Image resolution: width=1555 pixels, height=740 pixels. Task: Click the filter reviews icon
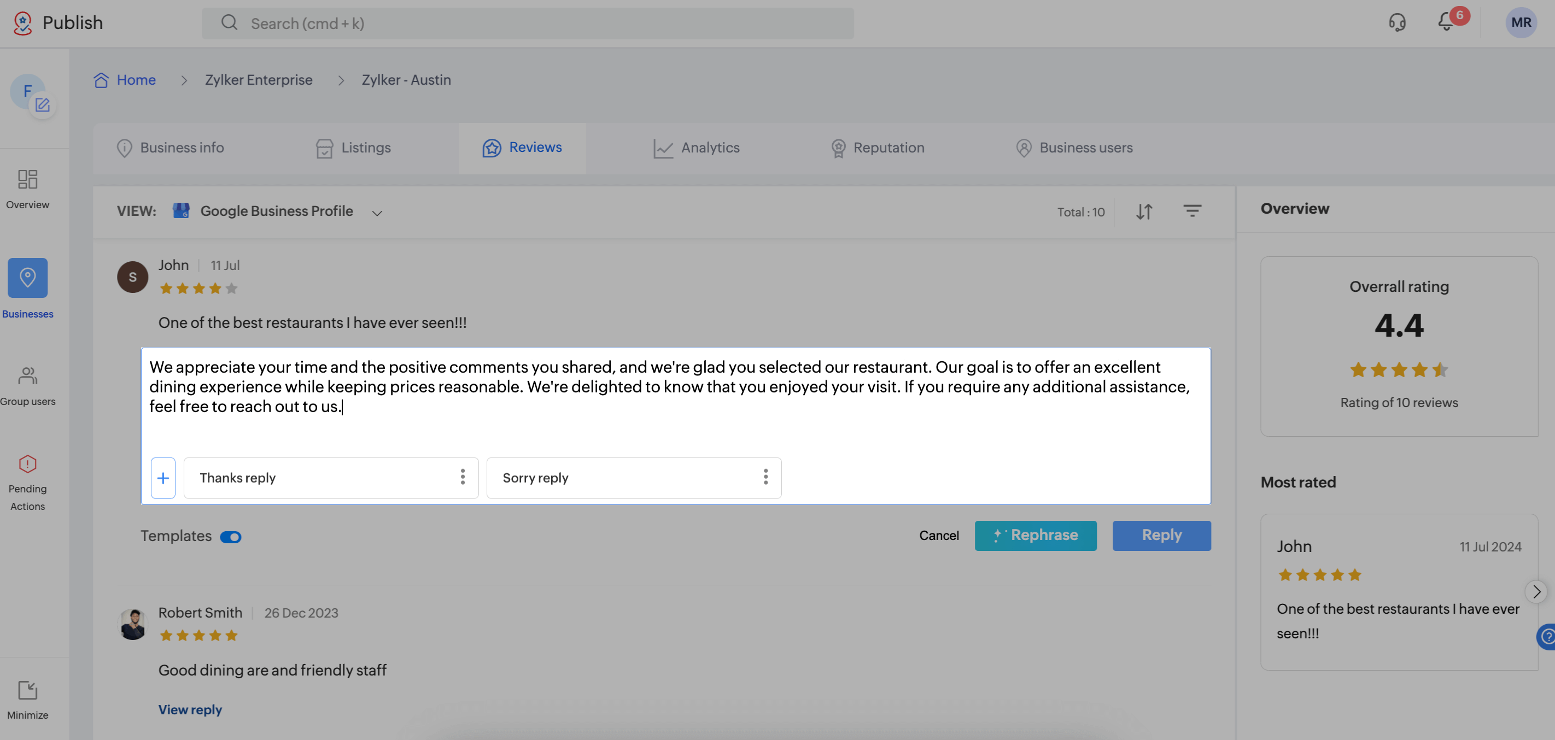pos(1192,210)
